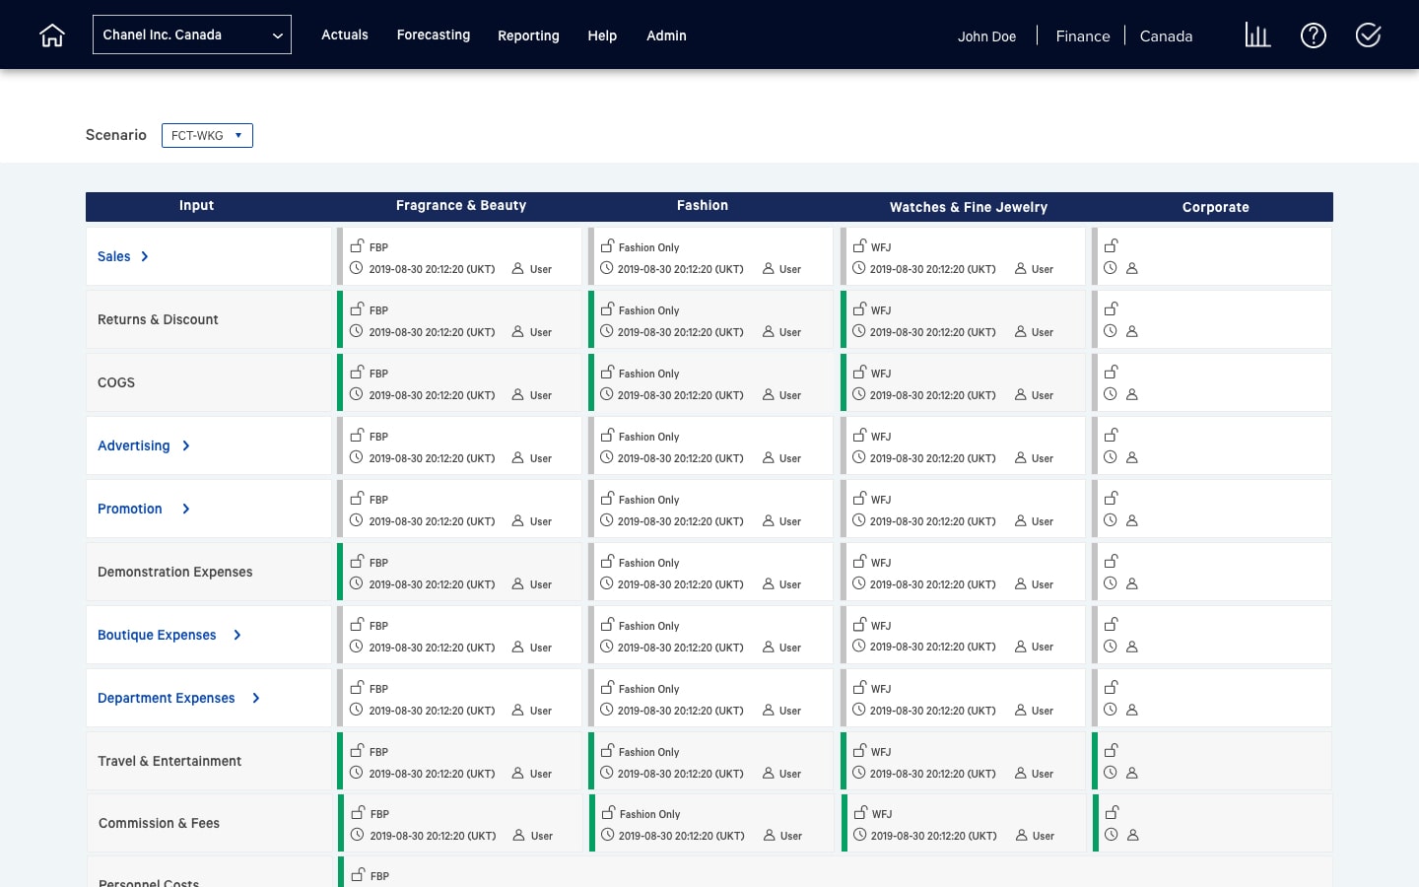
Task: Select the Commission & Fees row label
Action: (159, 823)
